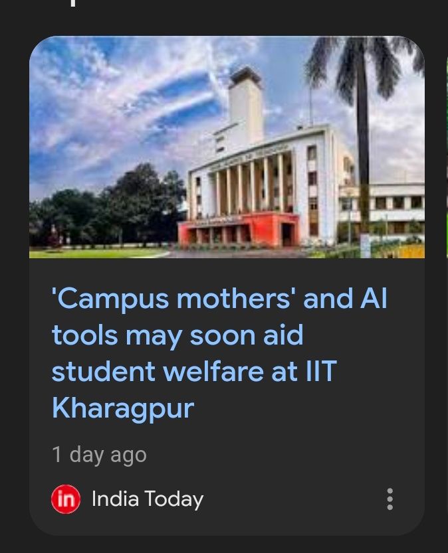The height and width of the screenshot is (553, 448).
Task: Open the three-dot options menu on the card
Action: [x=390, y=499]
